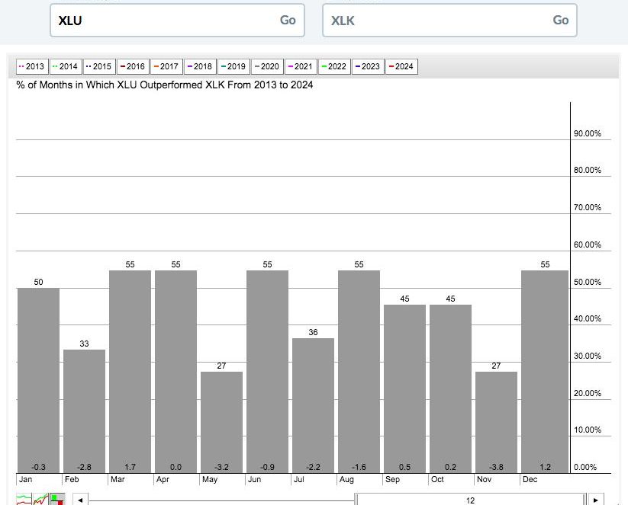Click the Jan month axis label
The width and height of the screenshot is (628, 505).
26,479
